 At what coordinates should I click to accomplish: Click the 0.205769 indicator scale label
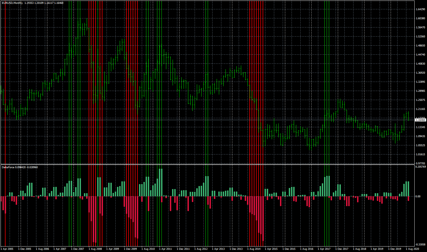(421, 167)
